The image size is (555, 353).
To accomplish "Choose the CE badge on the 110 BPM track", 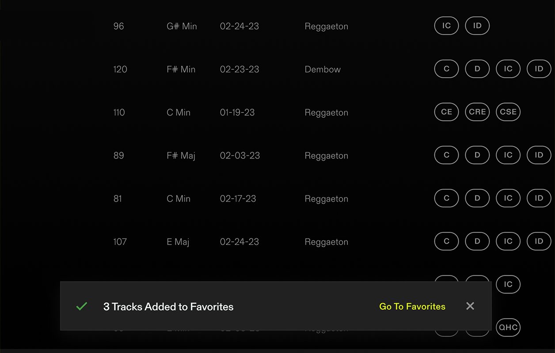I will pyautogui.click(x=446, y=112).
